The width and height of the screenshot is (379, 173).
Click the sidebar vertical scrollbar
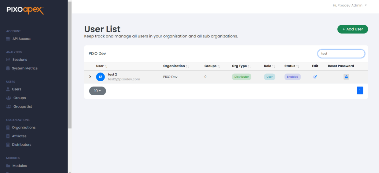pyautogui.click(x=70, y=64)
